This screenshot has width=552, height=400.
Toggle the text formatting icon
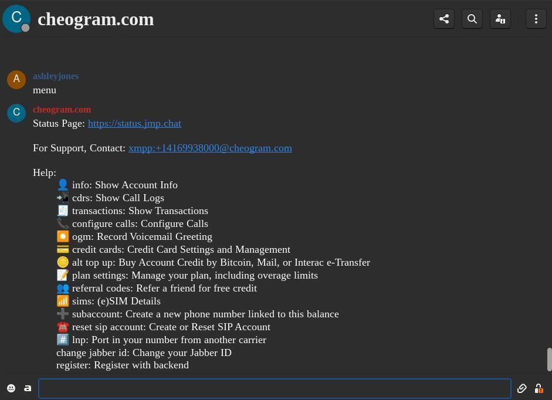(28, 388)
